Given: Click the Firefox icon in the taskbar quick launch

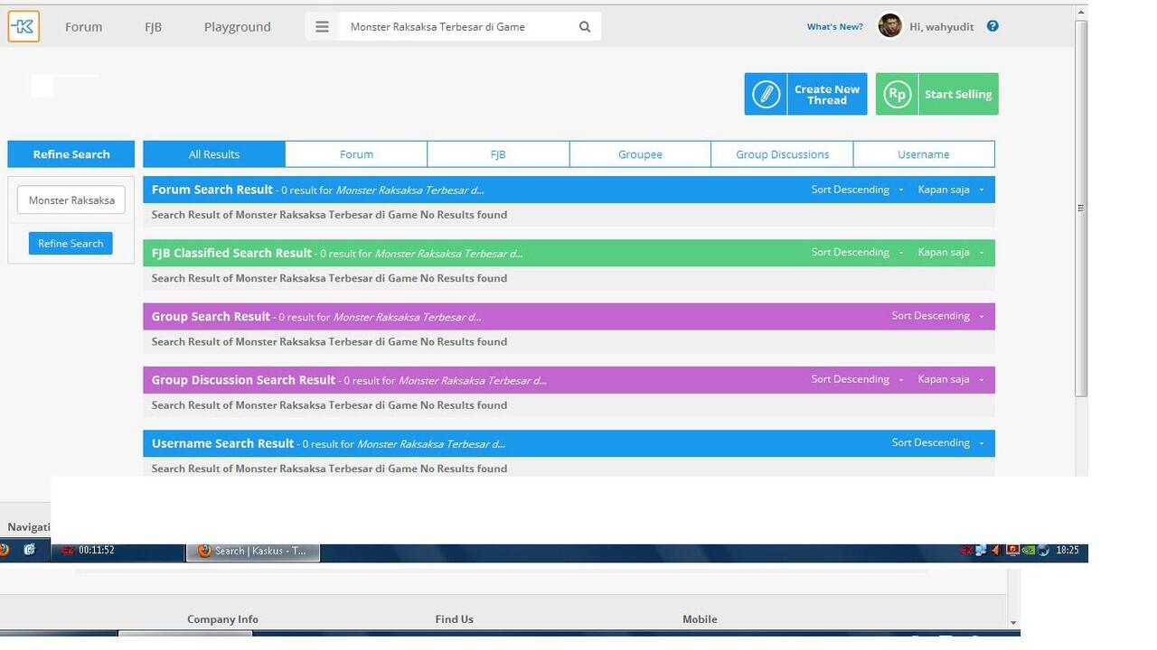Looking at the screenshot, I should (4, 550).
